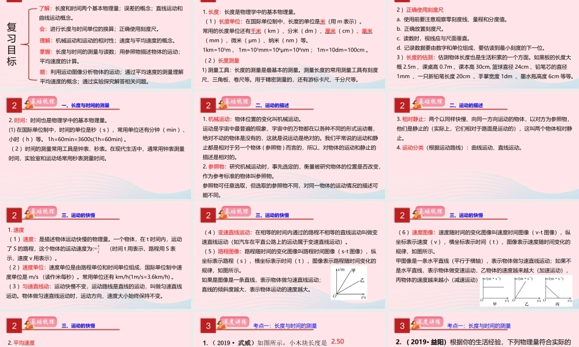579x347 pixels.
Task: Open the slide starting with 1. 机械运动
Action: tap(289, 145)
